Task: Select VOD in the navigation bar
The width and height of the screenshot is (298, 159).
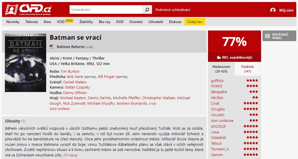Action: pos(61,22)
